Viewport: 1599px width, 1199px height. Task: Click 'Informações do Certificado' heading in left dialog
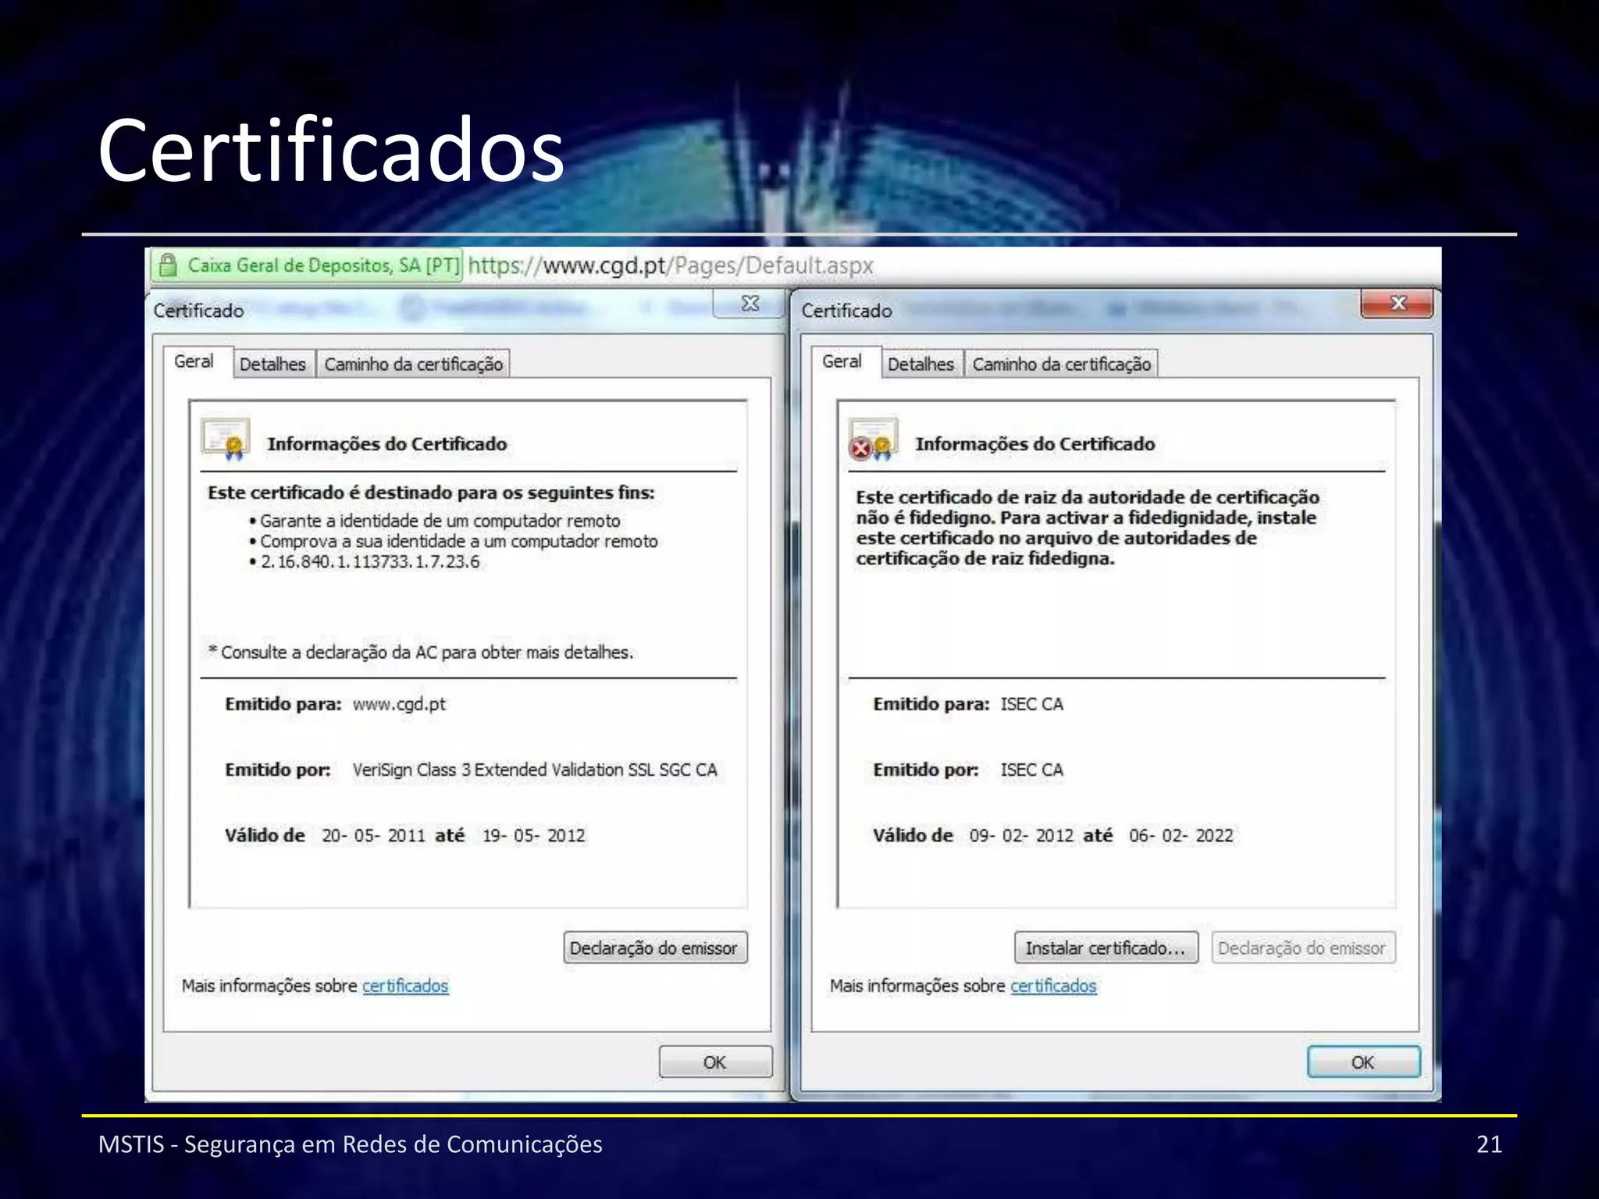point(386,444)
